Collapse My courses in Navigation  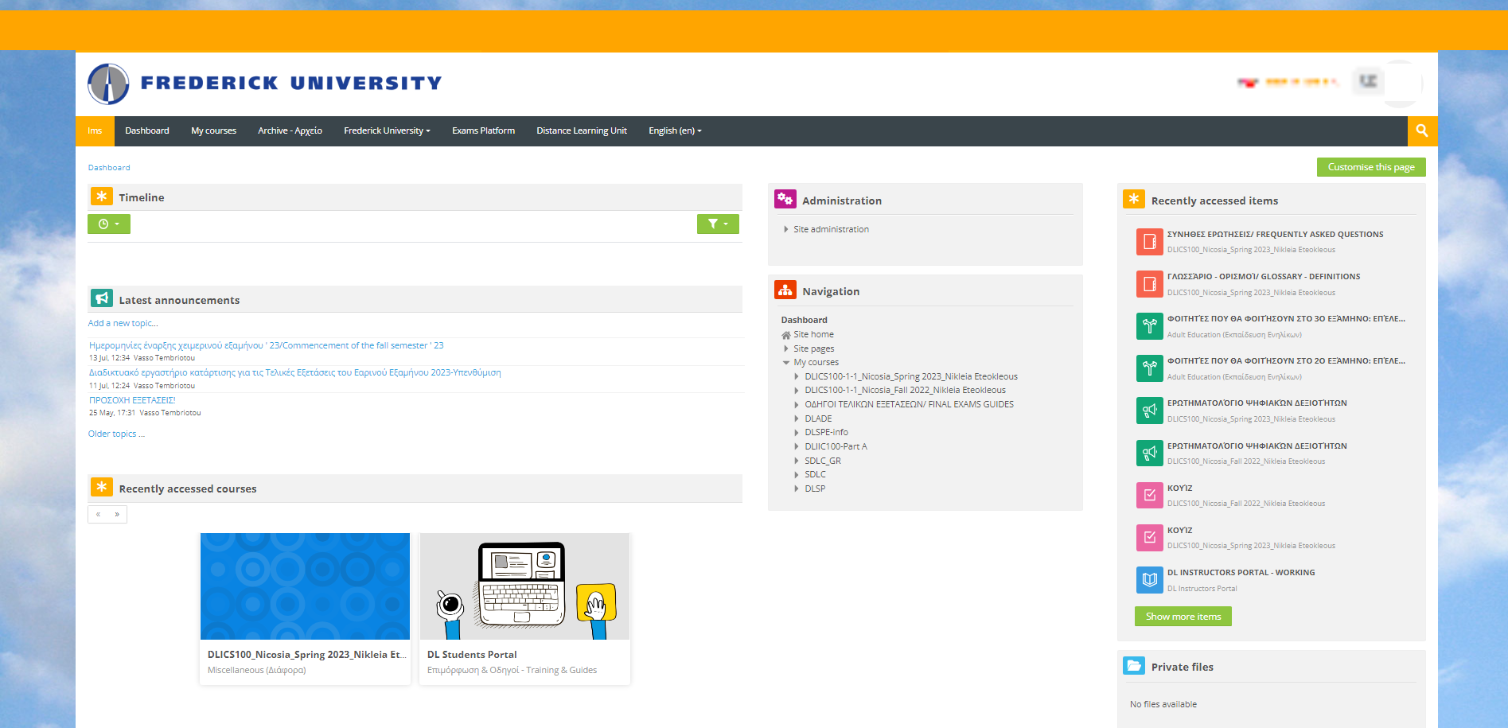coord(786,363)
